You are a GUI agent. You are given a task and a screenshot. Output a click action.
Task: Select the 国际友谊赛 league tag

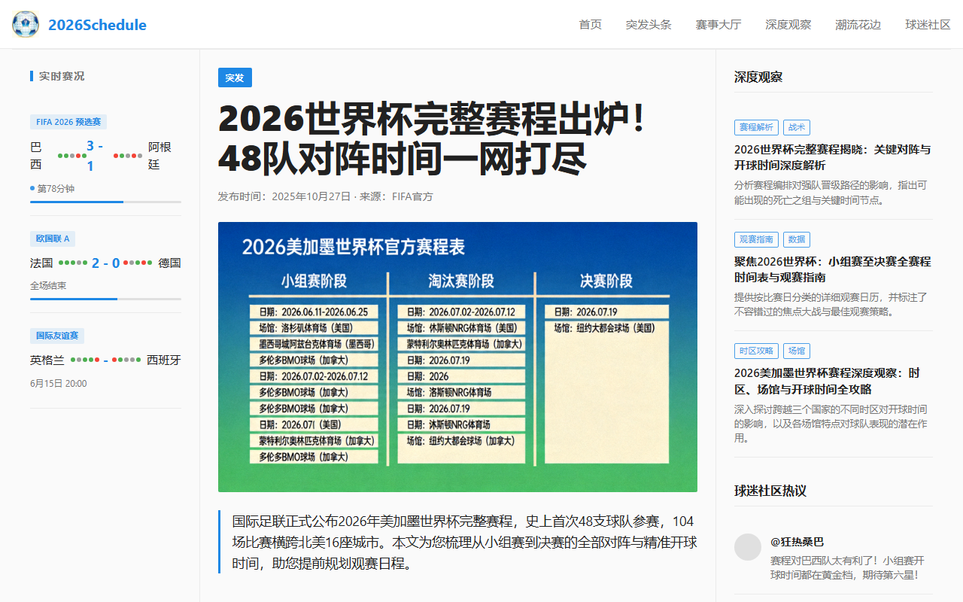[57, 336]
